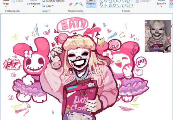173x120 pixels.
Task: Click the Formas group label
Action: [126, 11]
